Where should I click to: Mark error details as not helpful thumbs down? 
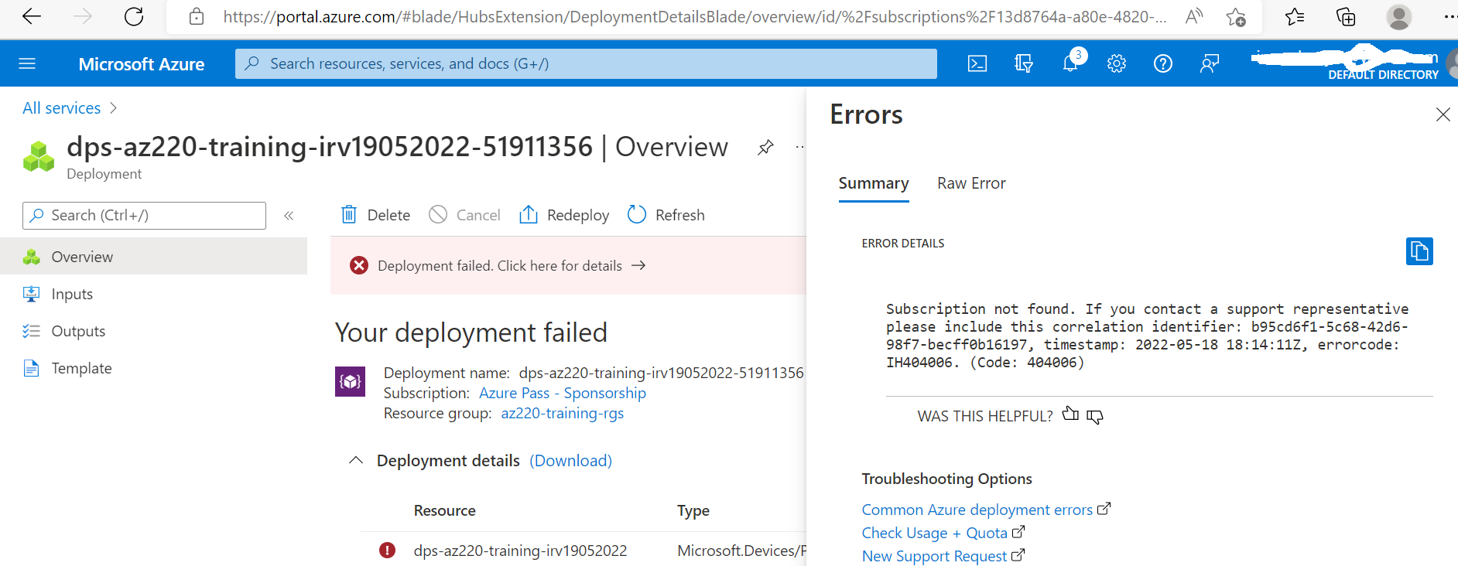point(1094,417)
